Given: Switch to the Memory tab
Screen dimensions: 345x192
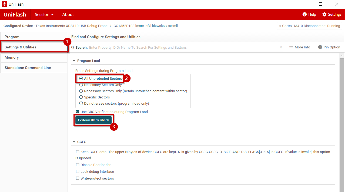Looking at the screenshot, I should pyautogui.click(x=12, y=58).
